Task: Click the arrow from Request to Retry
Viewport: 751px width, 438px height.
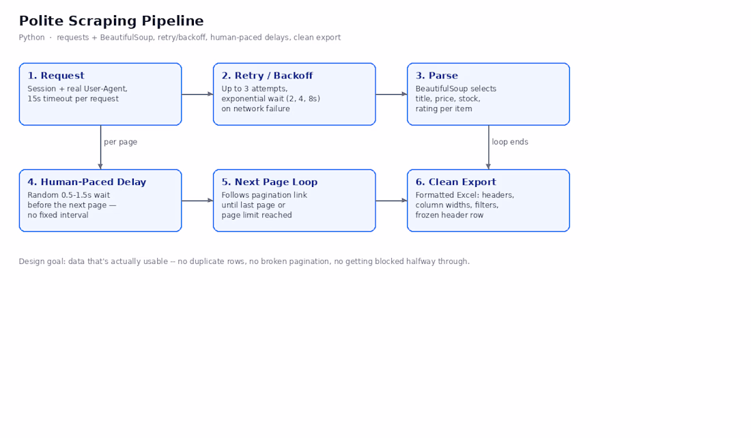Action: pyautogui.click(x=197, y=94)
